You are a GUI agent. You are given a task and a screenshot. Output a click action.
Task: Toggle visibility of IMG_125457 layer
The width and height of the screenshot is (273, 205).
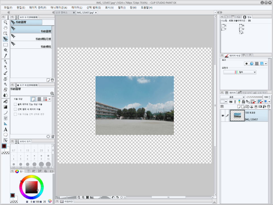[x=223, y=116]
